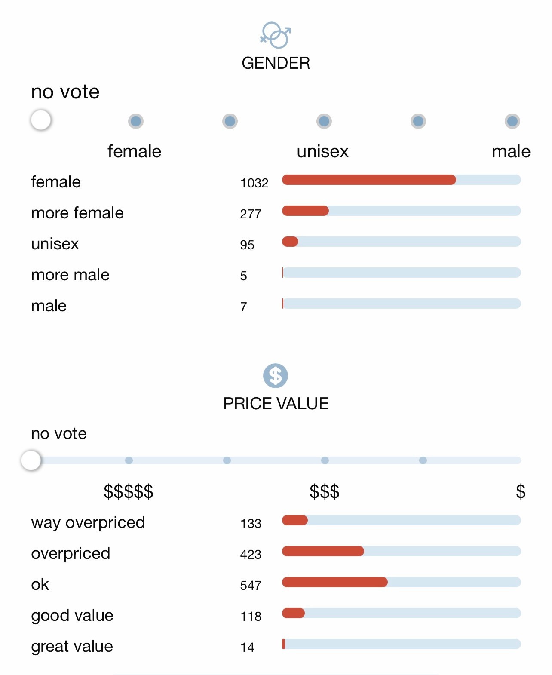Click the price value slider handle
The image size is (552, 675).
pyautogui.click(x=31, y=460)
